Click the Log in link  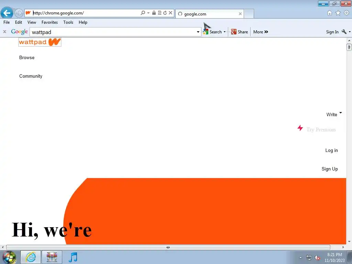point(332,151)
